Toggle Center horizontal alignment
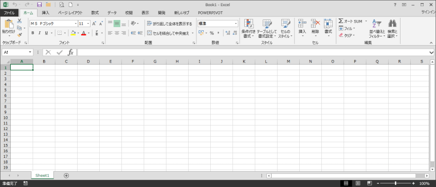The height and width of the screenshot is (187, 436). click(x=117, y=33)
